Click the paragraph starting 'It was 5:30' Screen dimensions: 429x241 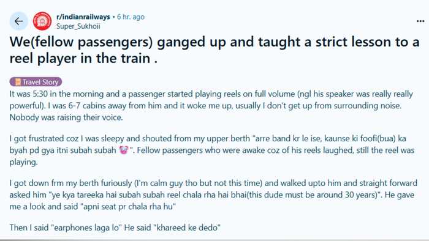pyautogui.click(x=211, y=106)
